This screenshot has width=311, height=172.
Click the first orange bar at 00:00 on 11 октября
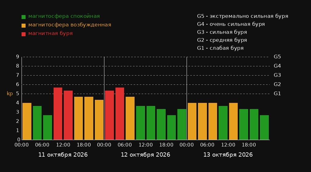pyautogui.click(x=27, y=121)
